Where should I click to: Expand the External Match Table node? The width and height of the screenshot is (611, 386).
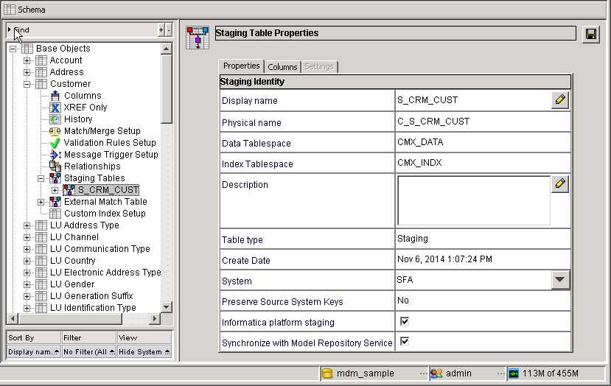(x=41, y=202)
